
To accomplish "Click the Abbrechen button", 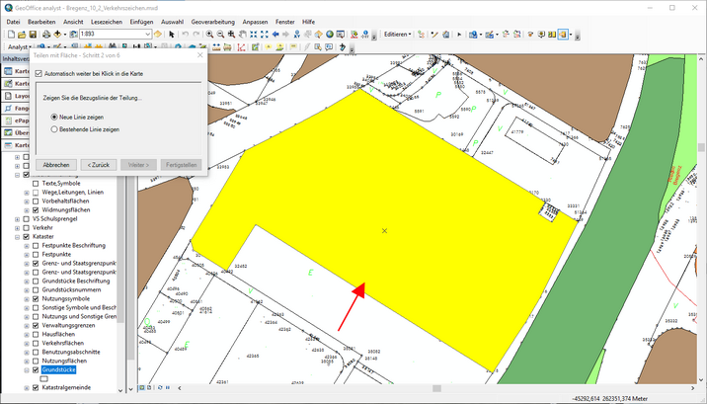I will point(56,165).
